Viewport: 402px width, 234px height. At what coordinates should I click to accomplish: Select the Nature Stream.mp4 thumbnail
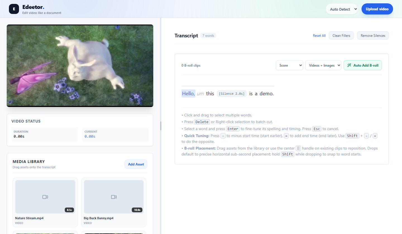(x=45, y=197)
